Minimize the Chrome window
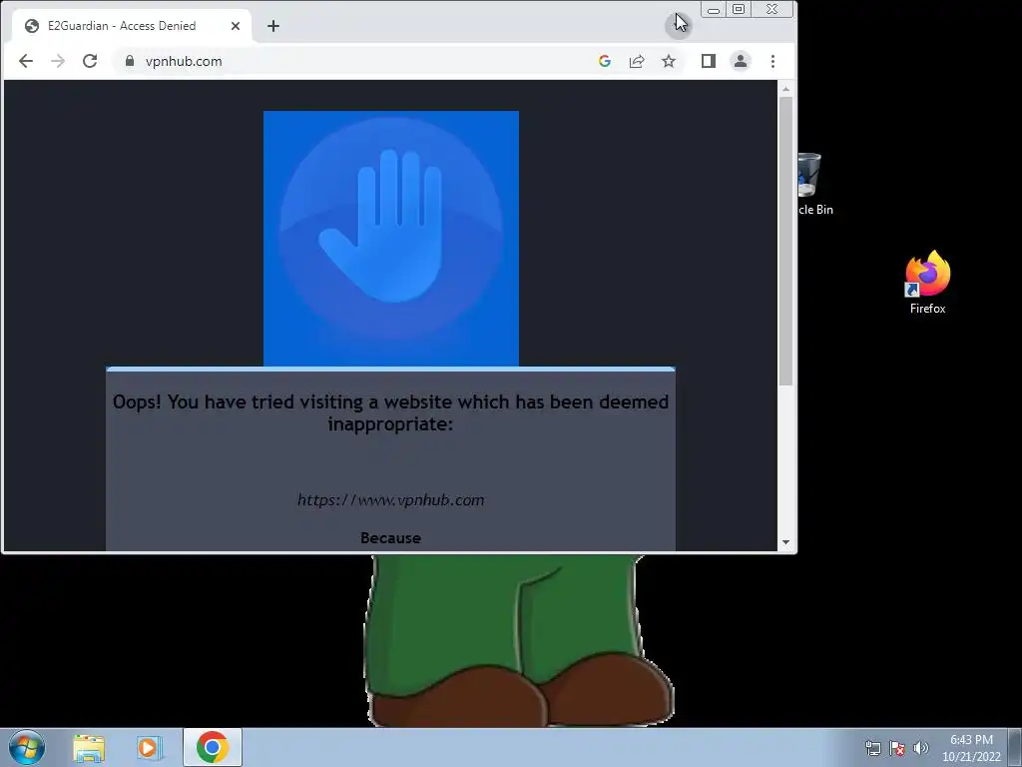The width and height of the screenshot is (1022, 767). (x=714, y=10)
